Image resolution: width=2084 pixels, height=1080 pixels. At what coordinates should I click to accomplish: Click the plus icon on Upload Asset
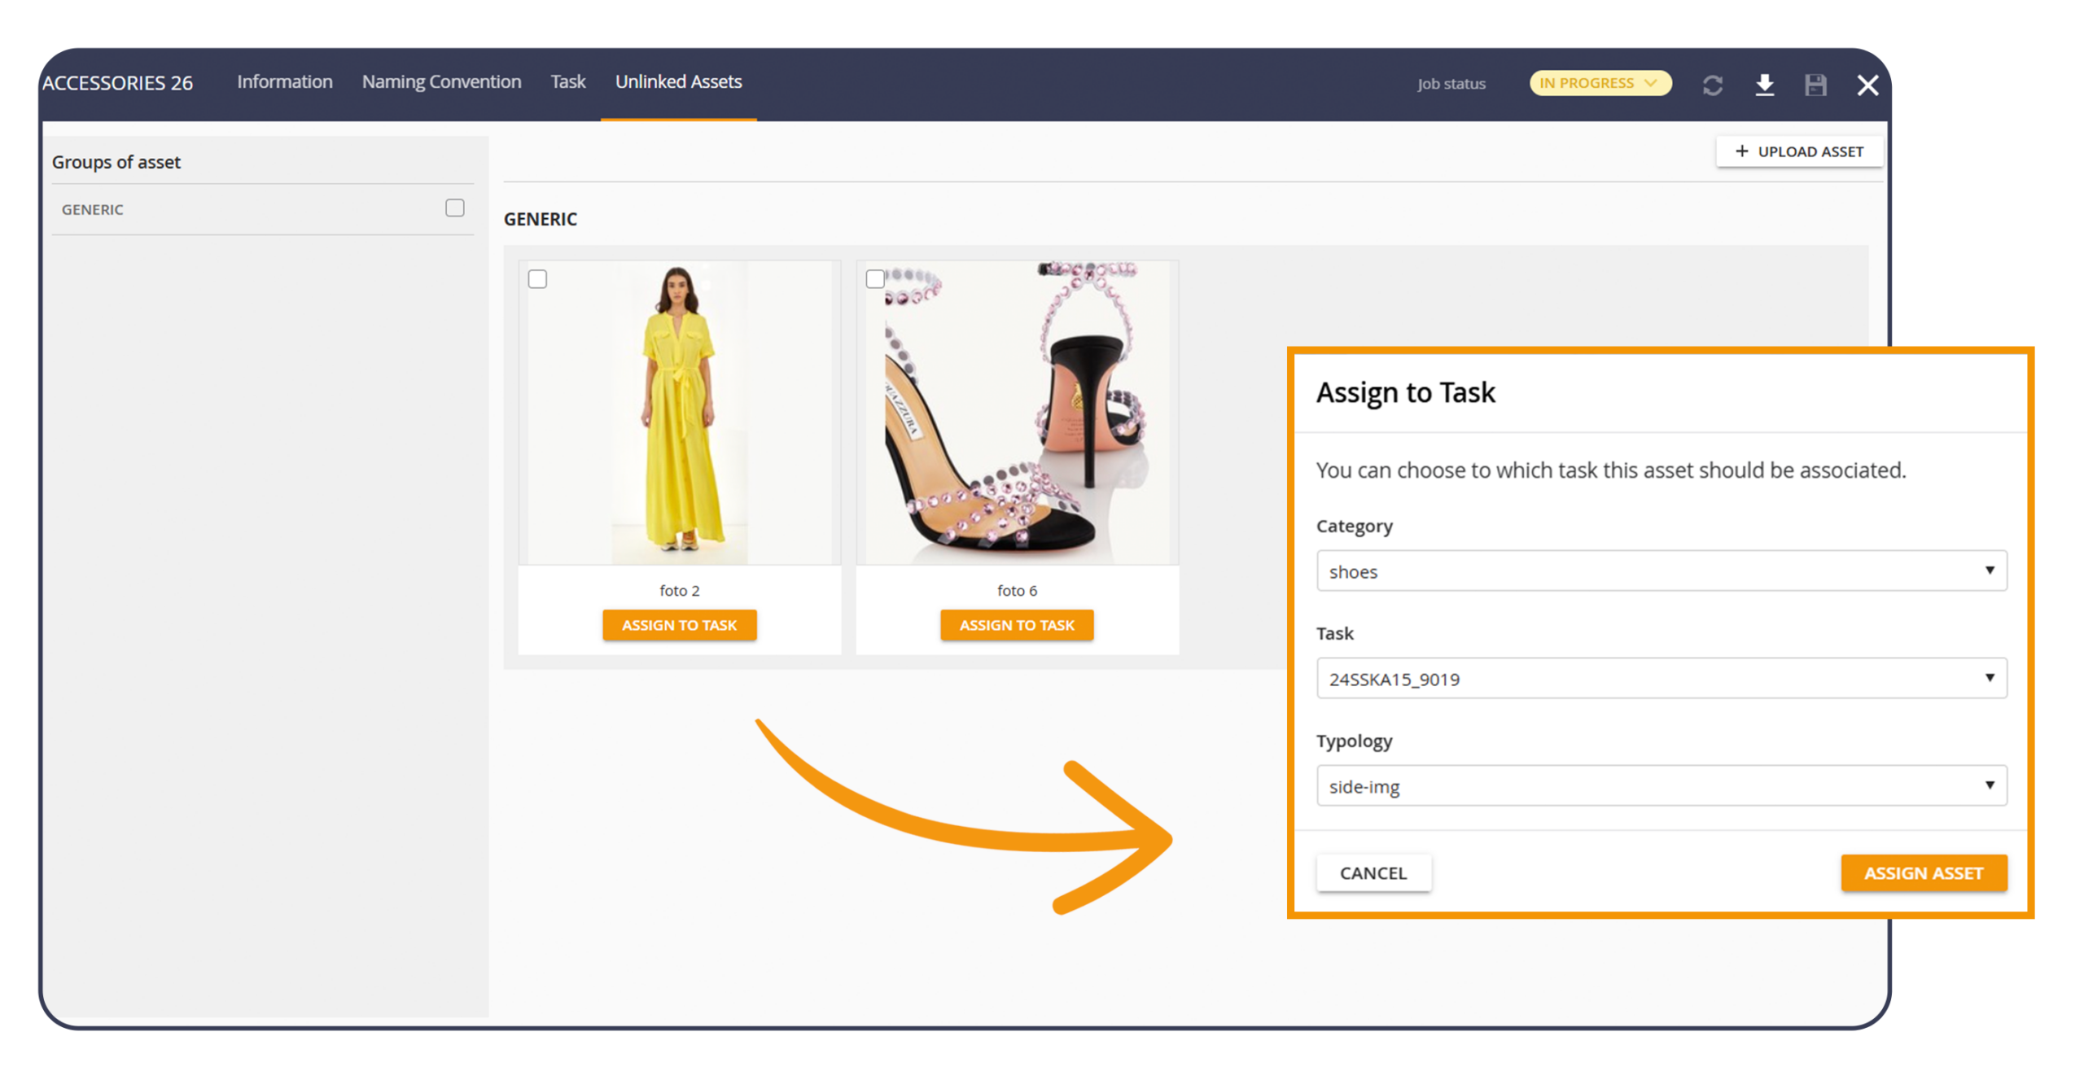tap(1741, 151)
